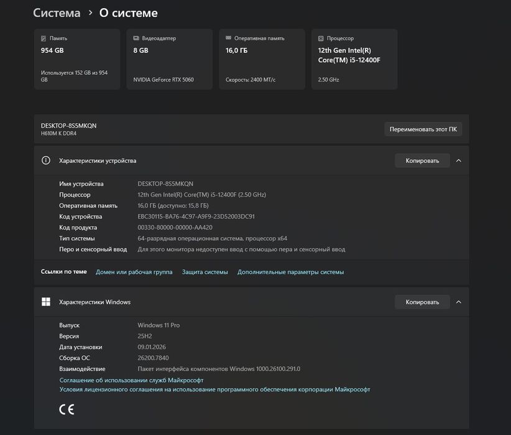Copy Windows specs with Копировать button

pos(422,302)
